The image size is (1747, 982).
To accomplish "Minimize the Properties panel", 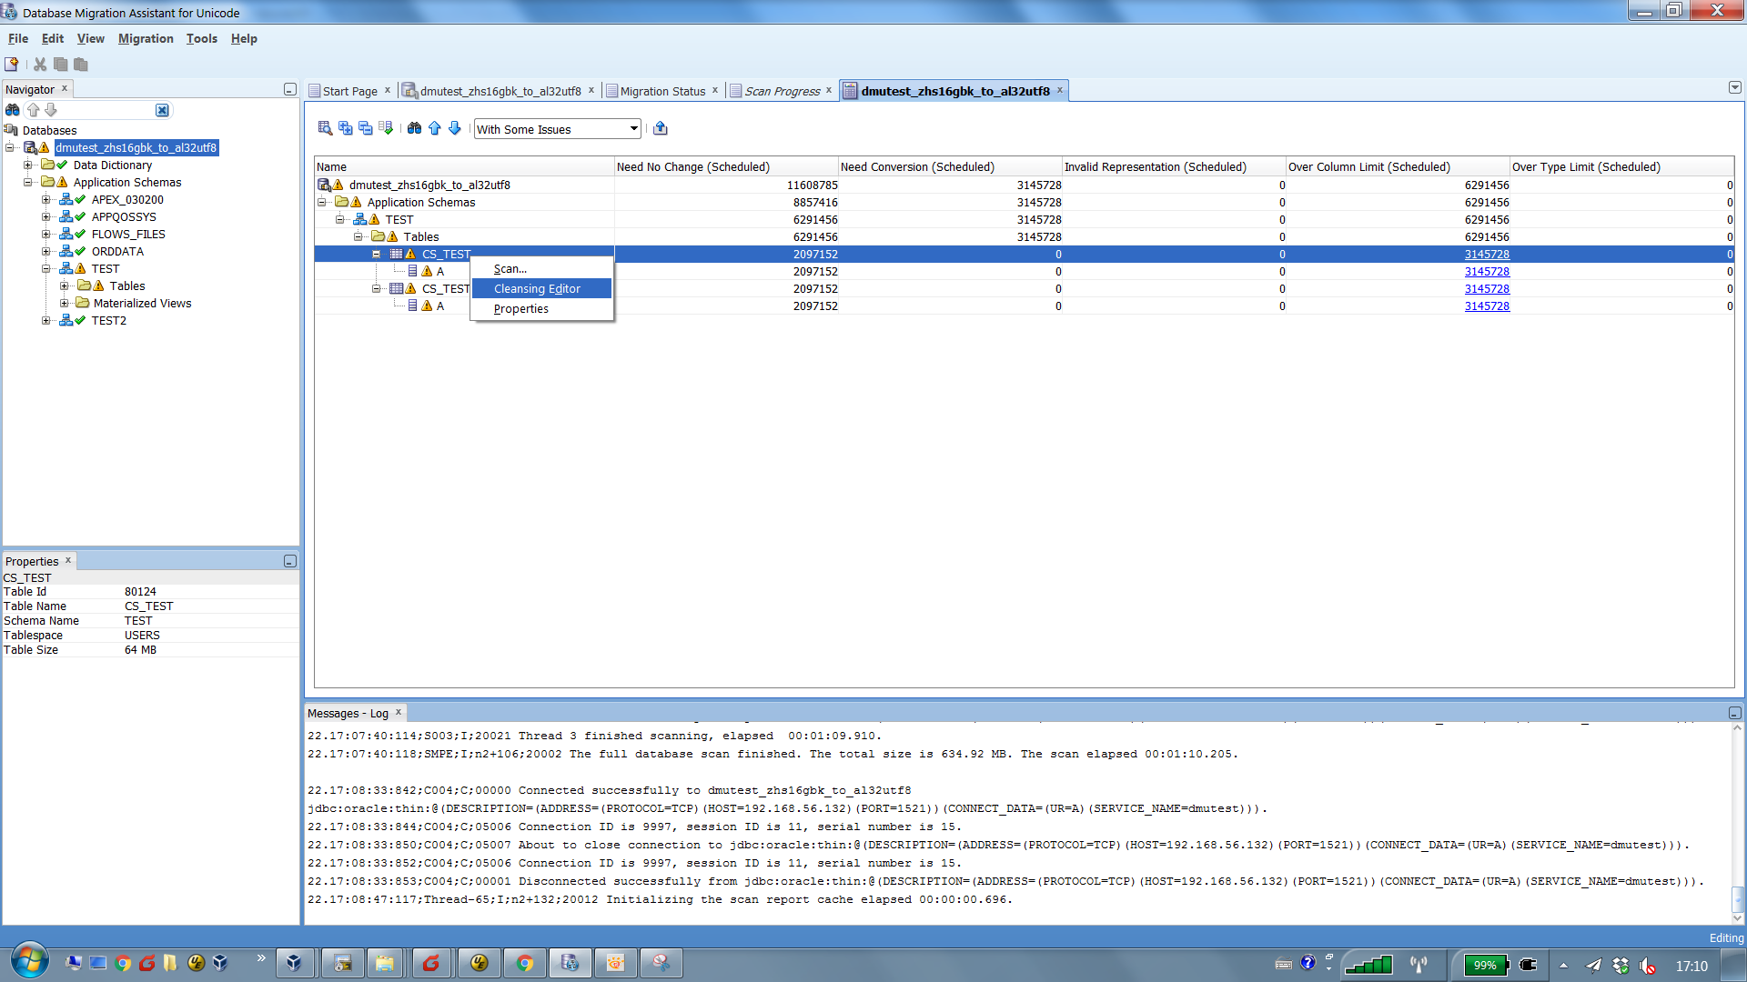I will pos(290,561).
